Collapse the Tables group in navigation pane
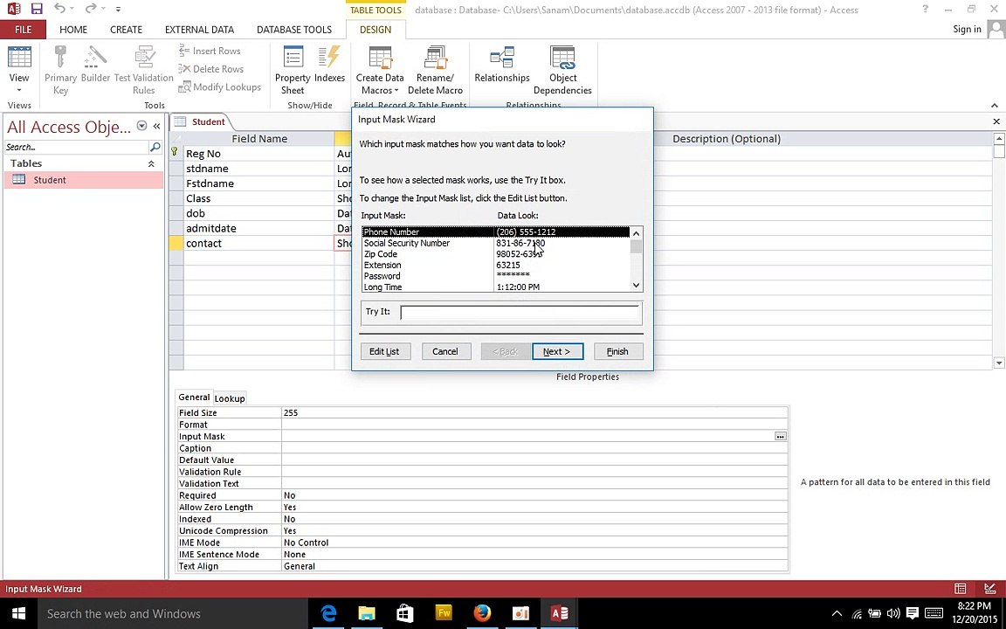Image resolution: width=1006 pixels, height=629 pixels. point(151,163)
